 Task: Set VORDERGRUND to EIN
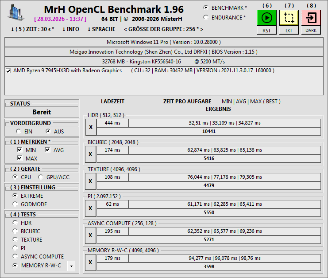coord(19,131)
